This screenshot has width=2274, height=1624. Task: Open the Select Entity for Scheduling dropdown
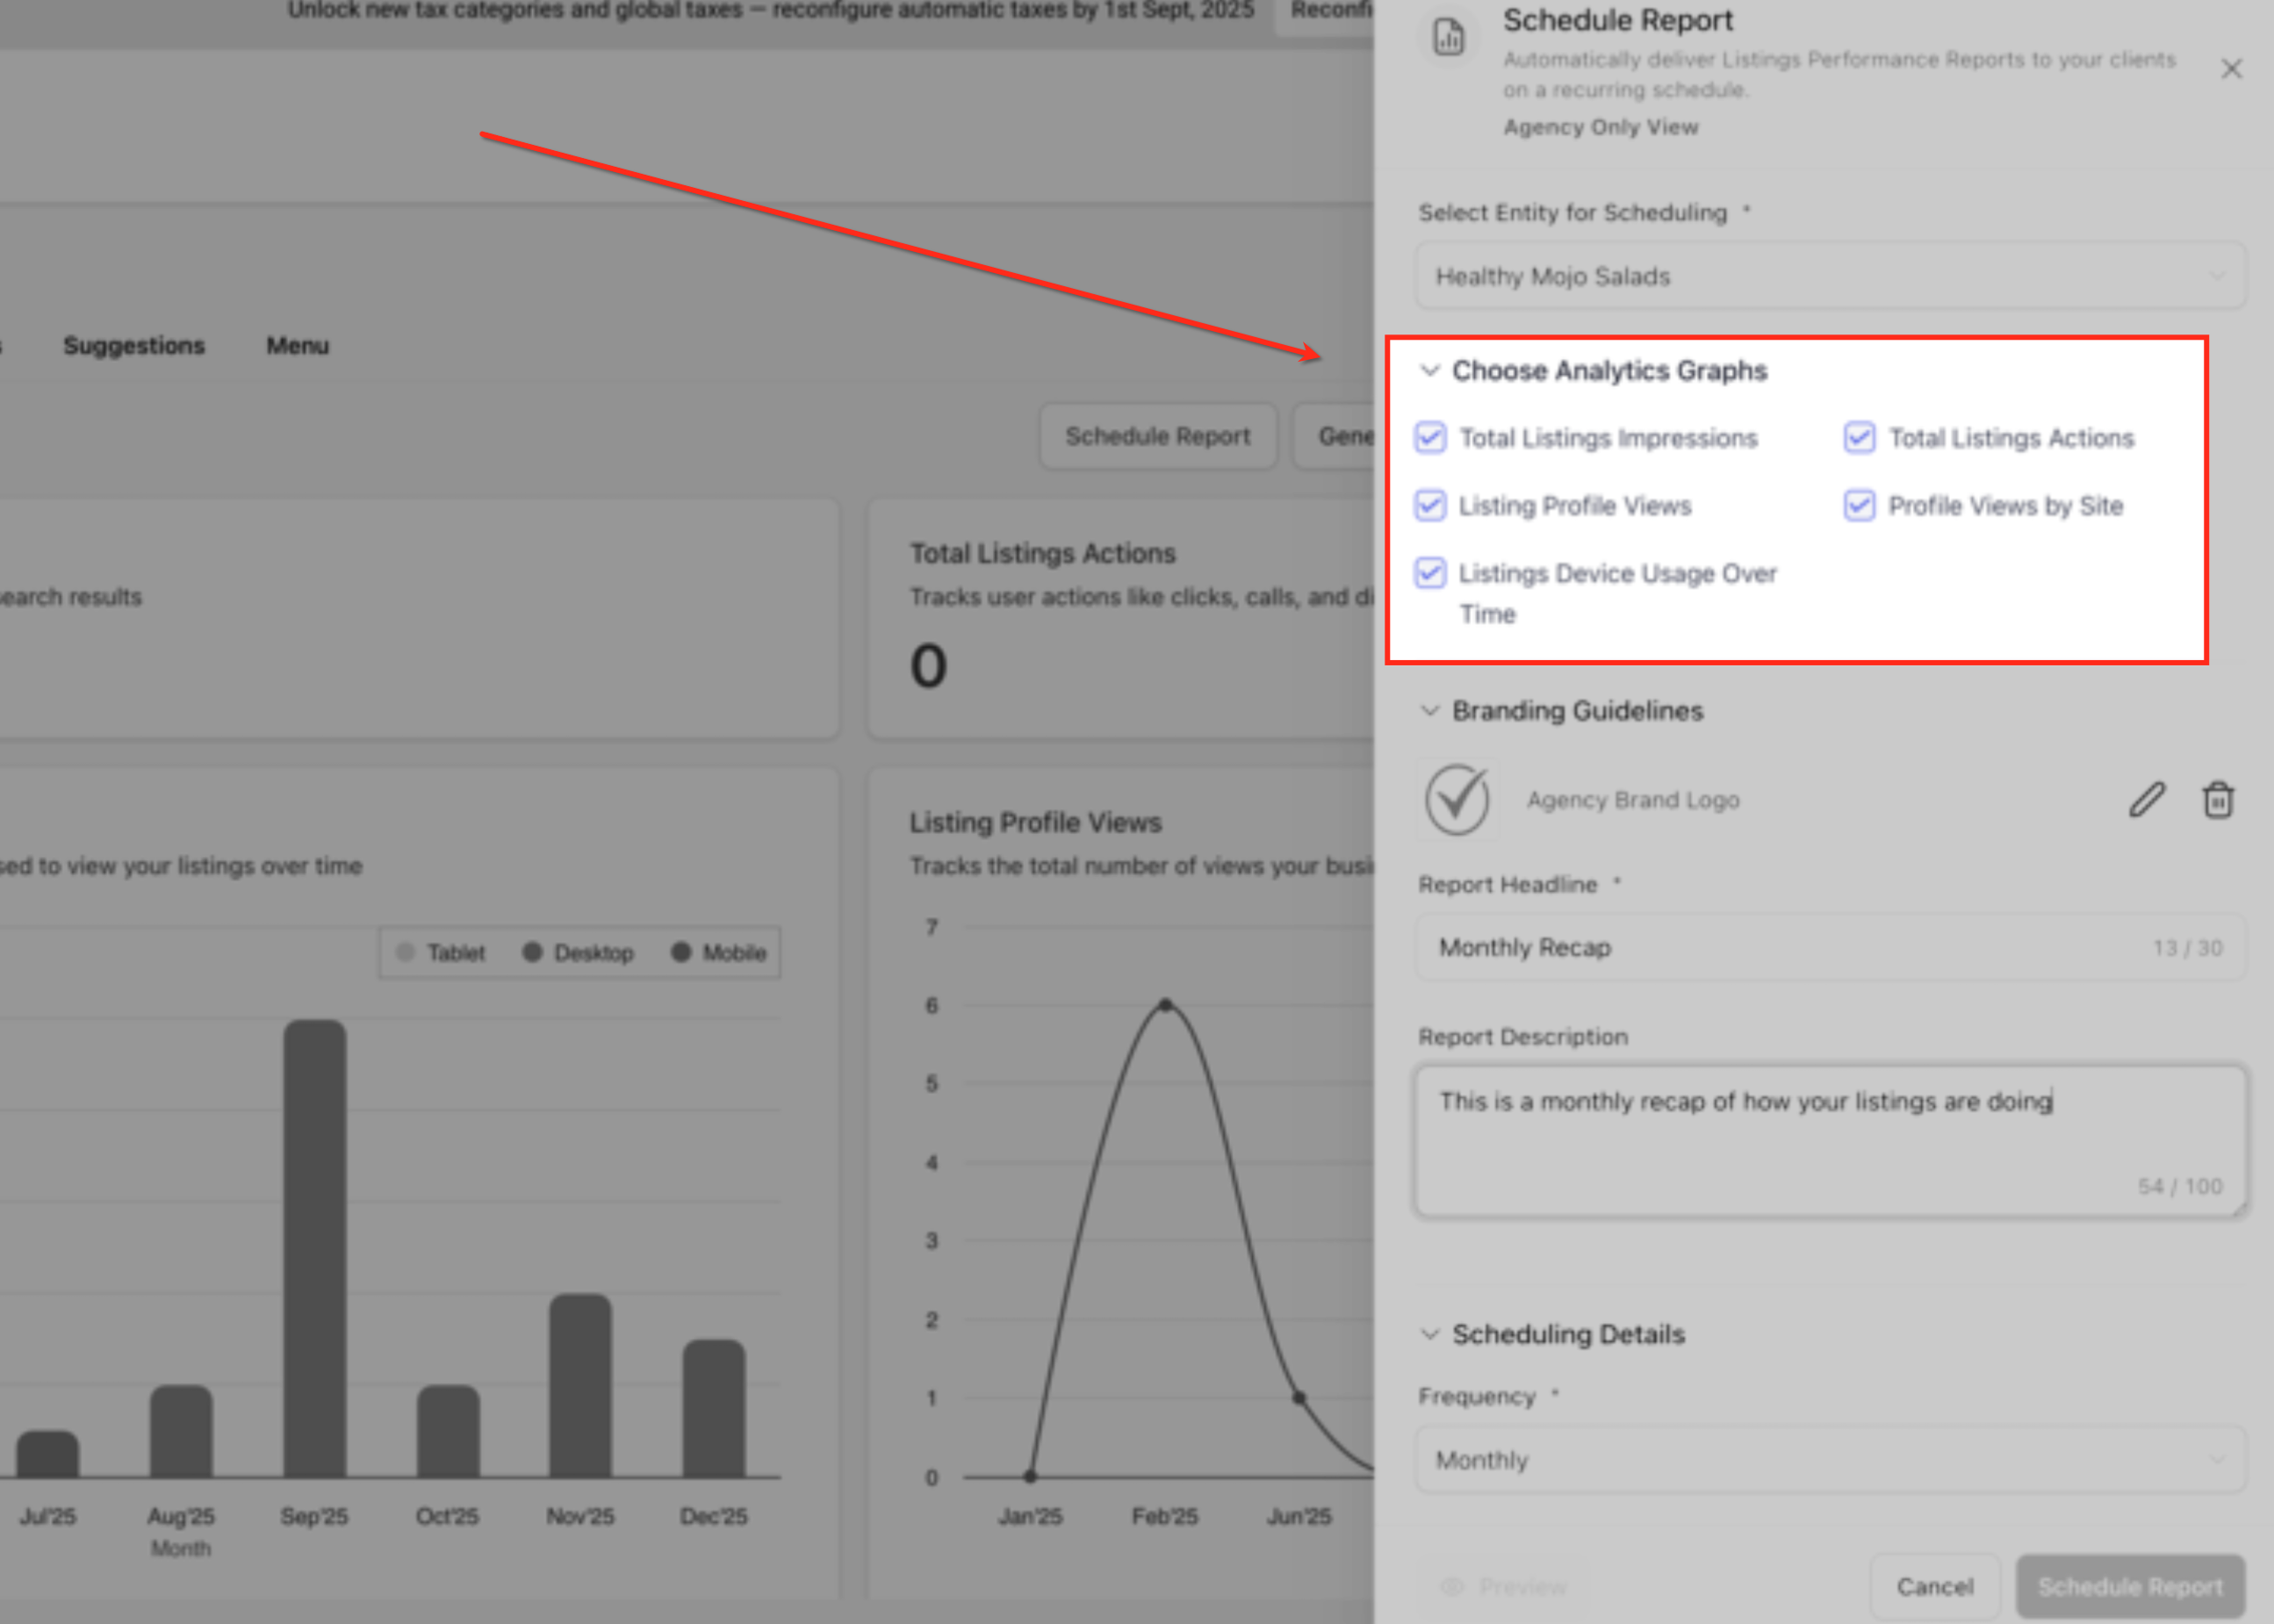click(1829, 276)
